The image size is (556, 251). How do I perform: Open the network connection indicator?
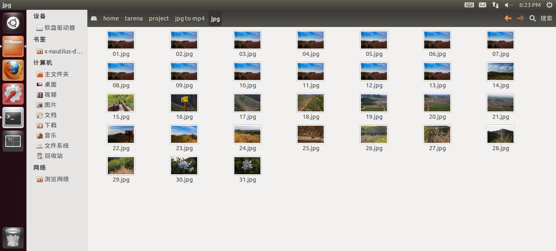tap(495, 5)
